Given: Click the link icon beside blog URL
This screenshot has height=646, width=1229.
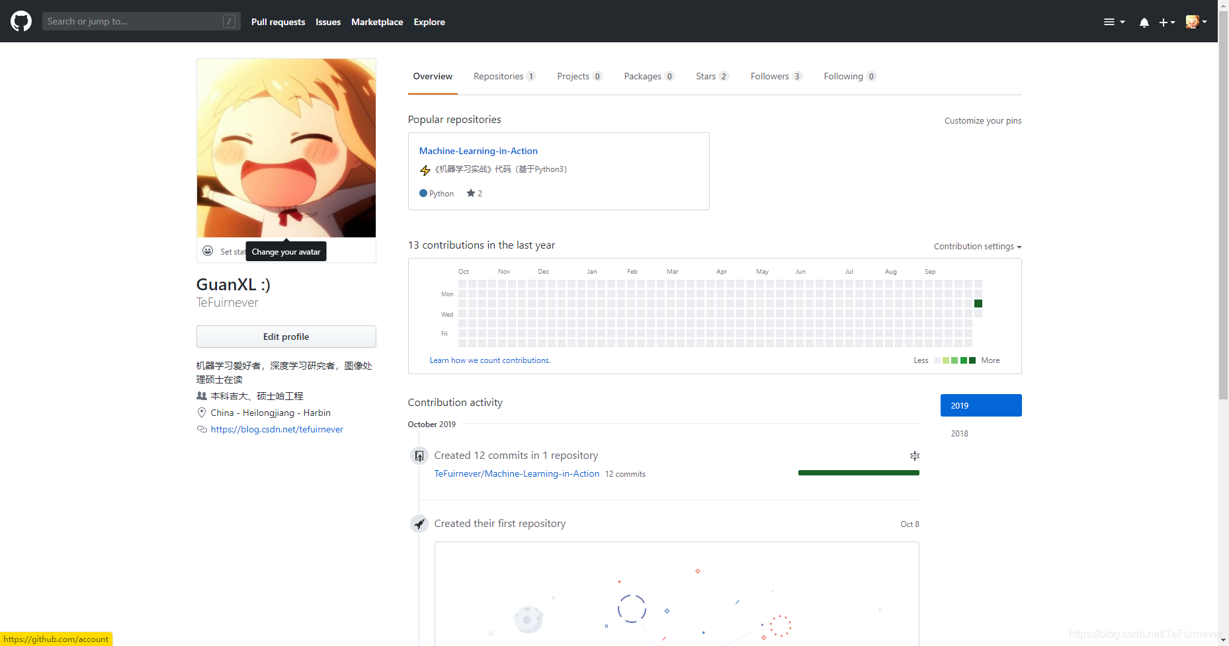Looking at the screenshot, I should pyautogui.click(x=202, y=429).
